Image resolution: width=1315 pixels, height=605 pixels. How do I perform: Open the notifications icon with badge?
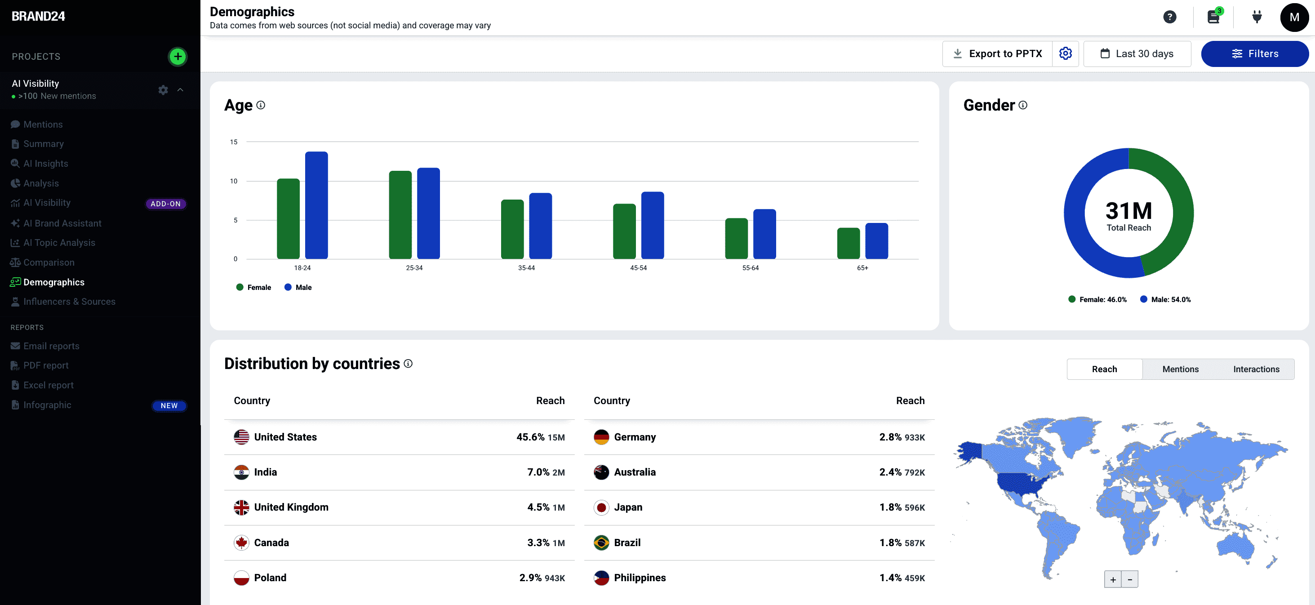click(x=1214, y=17)
